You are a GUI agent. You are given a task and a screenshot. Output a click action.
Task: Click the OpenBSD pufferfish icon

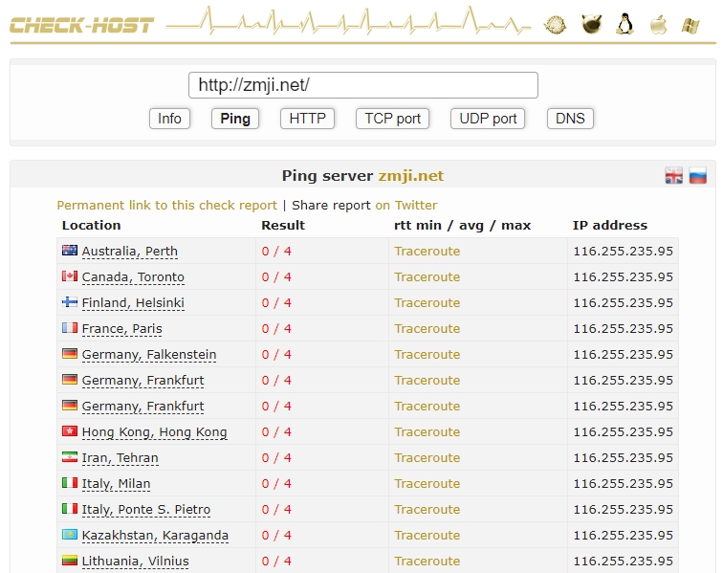pos(555,25)
